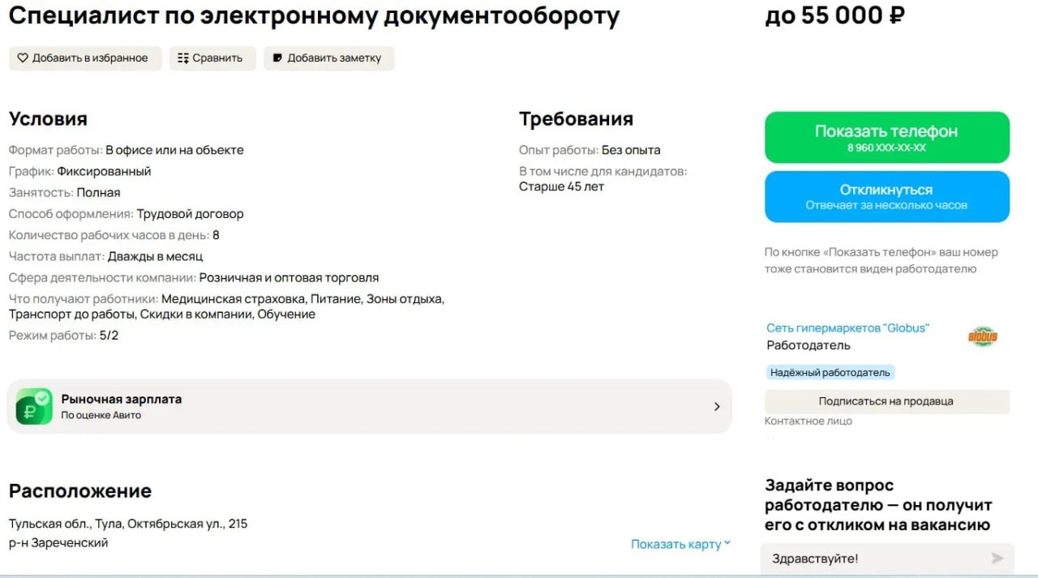The image size is (1038, 578).
Task: Click the Рыночная зарплата title text
Action: (122, 399)
